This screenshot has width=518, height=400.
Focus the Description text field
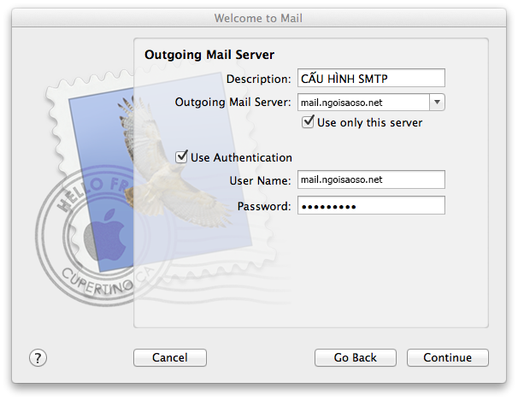pyautogui.click(x=371, y=78)
